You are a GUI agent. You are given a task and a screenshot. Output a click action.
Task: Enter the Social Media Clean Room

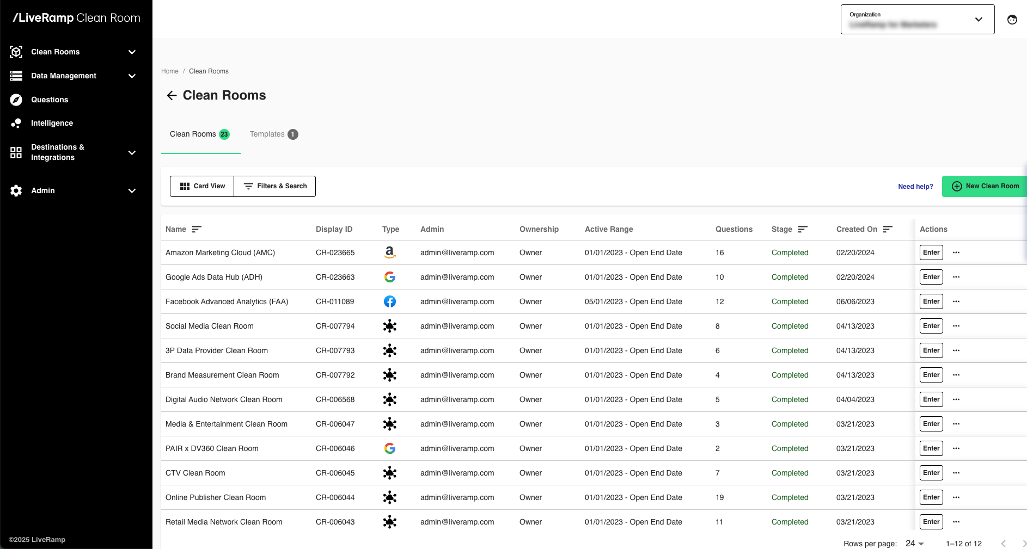coord(931,326)
